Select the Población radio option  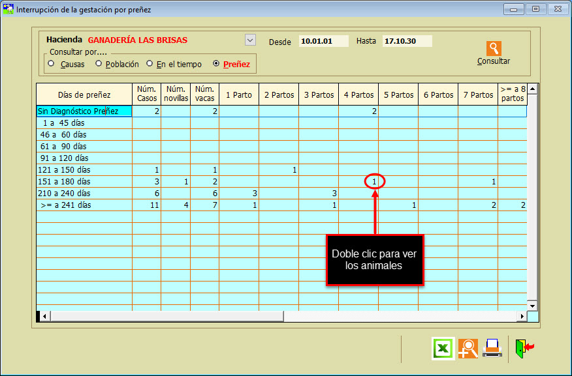(x=99, y=64)
